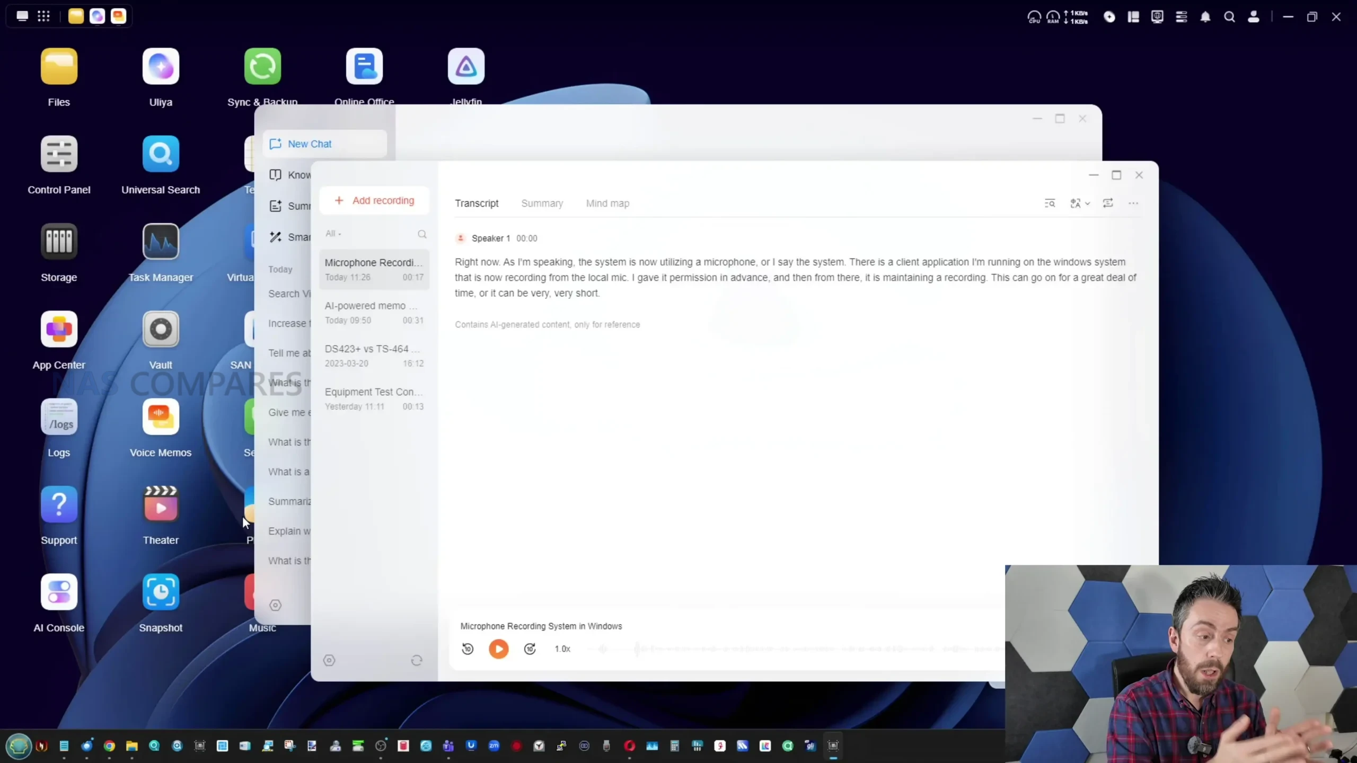The image size is (1357, 763).
Task: Click the speaker switch icon in toolbar
Action: coord(1108,203)
